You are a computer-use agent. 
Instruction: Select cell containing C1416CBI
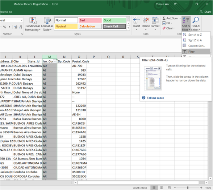coord(79,124)
